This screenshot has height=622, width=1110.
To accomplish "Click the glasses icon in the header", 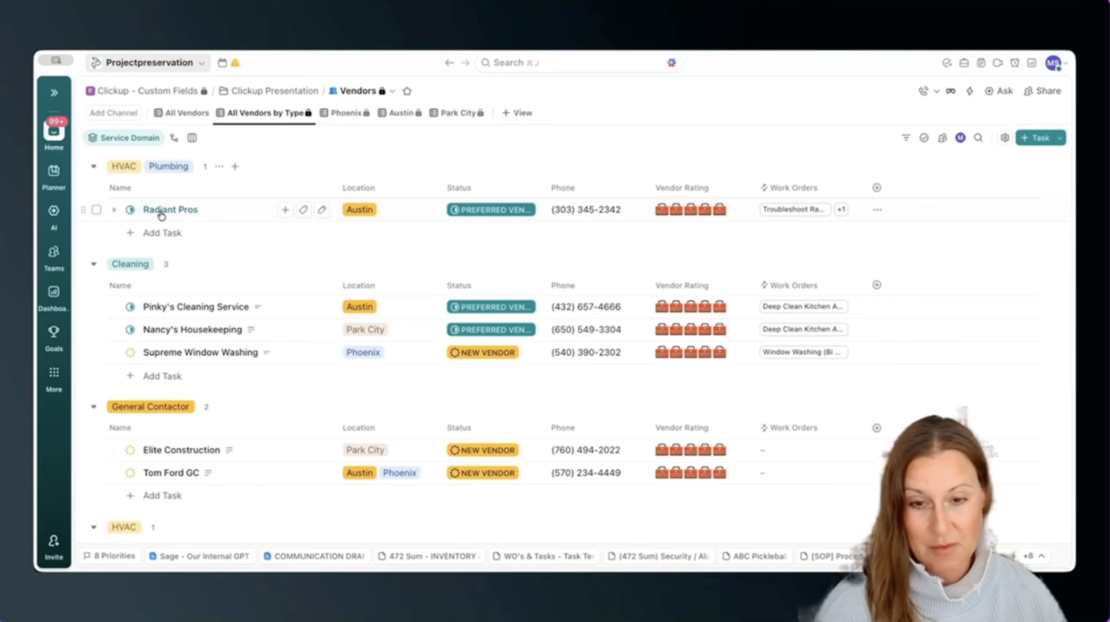I will (951, 91).
